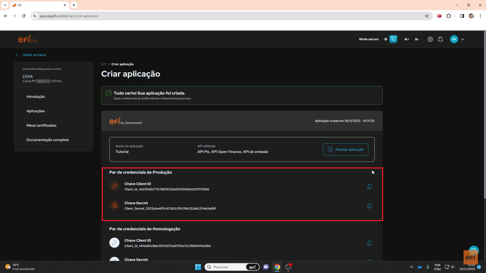Click the microphone tray icon
This screenshot has height=273, width=486.
click(x=428, y=267)
